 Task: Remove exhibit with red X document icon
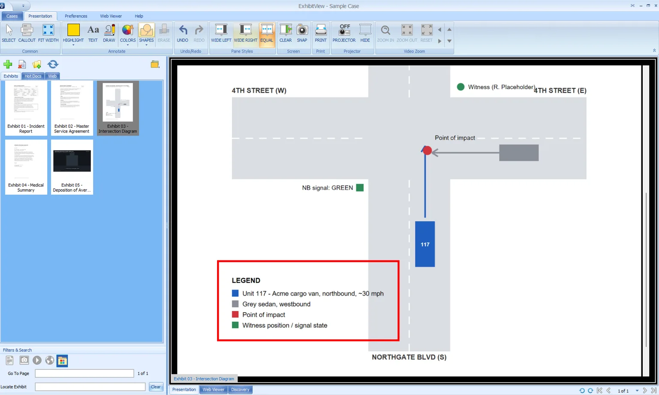click(x=22, y=64)
